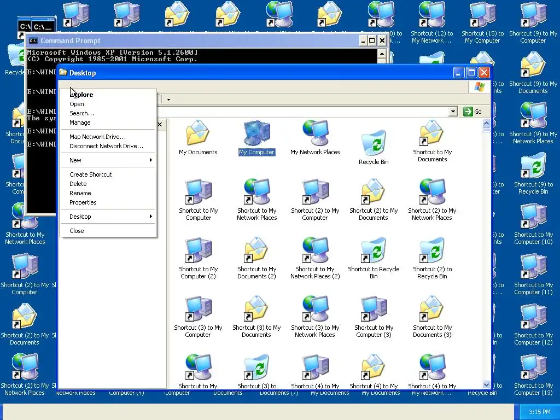Expand the Desktop submenu entry

(108, 217)
